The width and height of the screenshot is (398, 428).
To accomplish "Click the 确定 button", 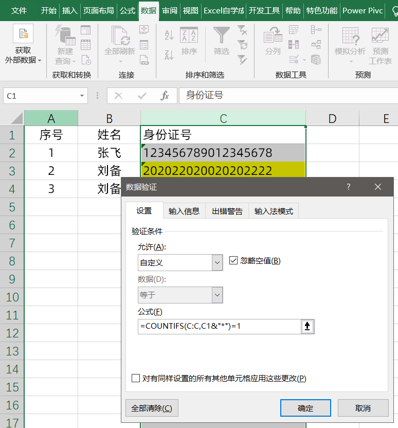I will [305, 408].
